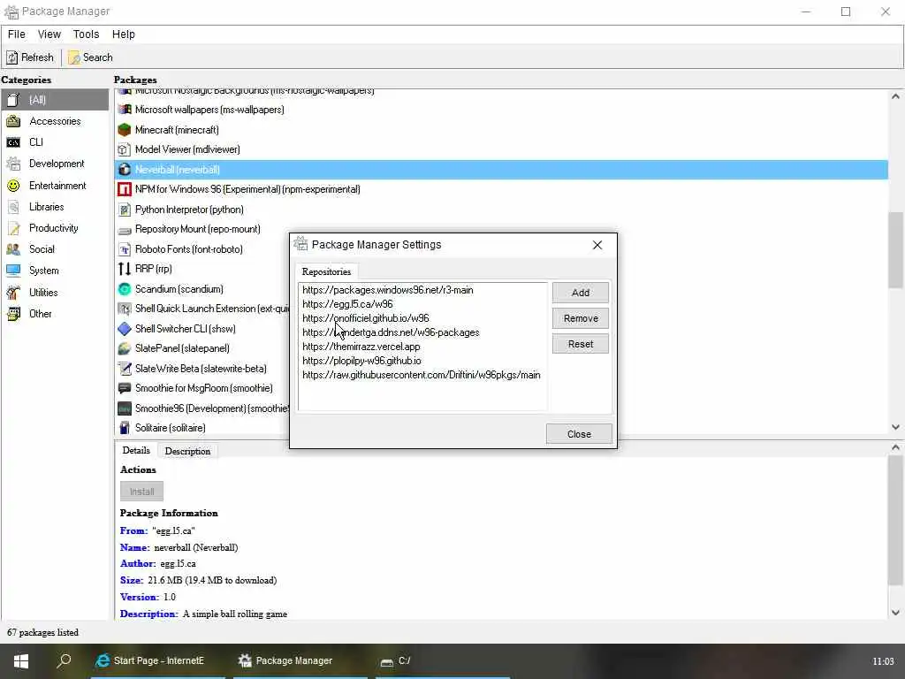The image size is (905, 679).
Task: Click the Search toolbar icon
Action: pos(74,57)
